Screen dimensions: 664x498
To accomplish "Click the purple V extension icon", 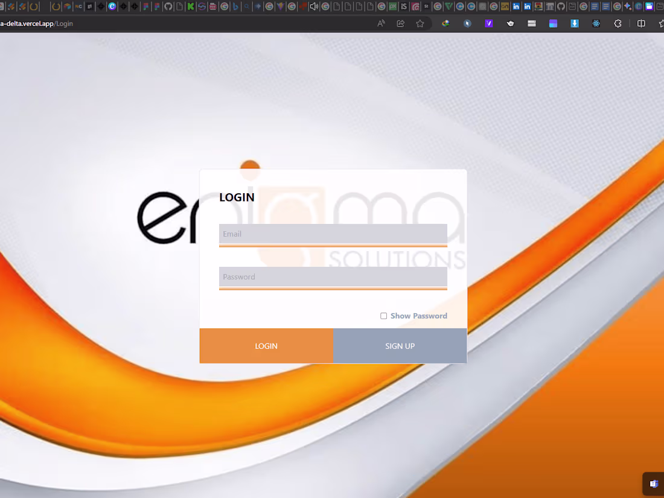I will [x=488, y=23].
